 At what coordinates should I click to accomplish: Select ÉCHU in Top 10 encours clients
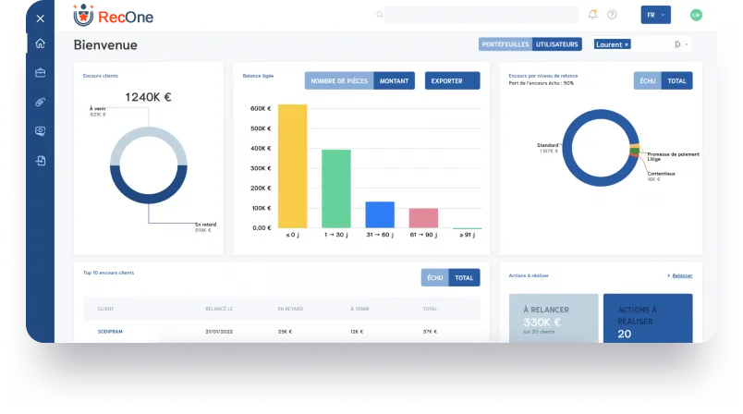point(435,277)
